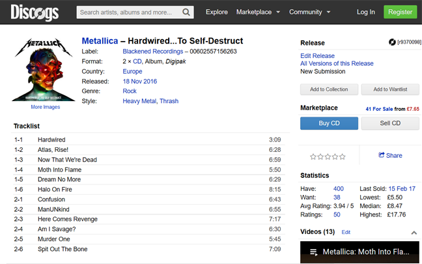The image size is (422, 264).
Task: Click the 8:15 track duration
Action: [x=275, y=190]
